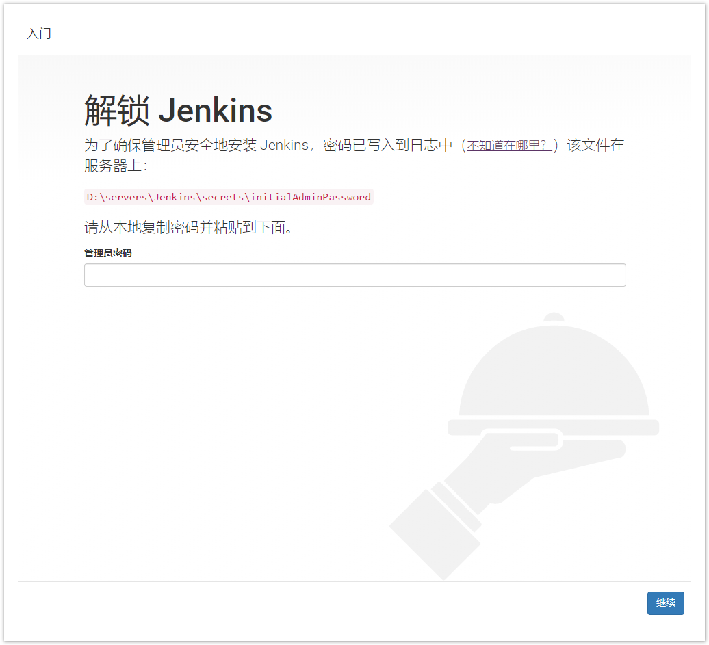The image size is (709, 645).
Task: Click the 请从本地复制密码并粘贴到下面 instruction text
Action: [x=189, y=227]
